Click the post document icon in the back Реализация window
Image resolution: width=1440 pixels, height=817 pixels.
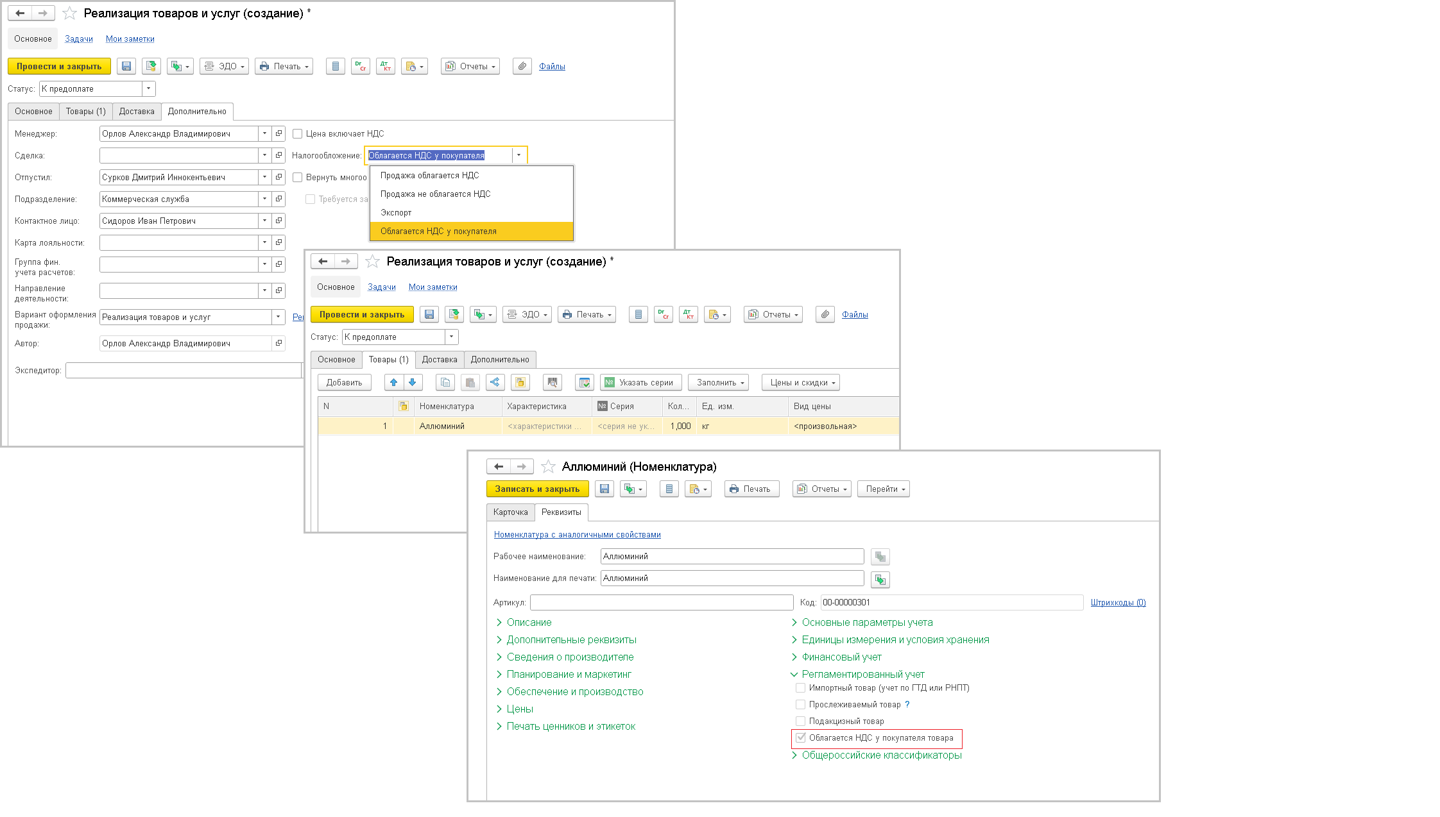tap(151, 67)
